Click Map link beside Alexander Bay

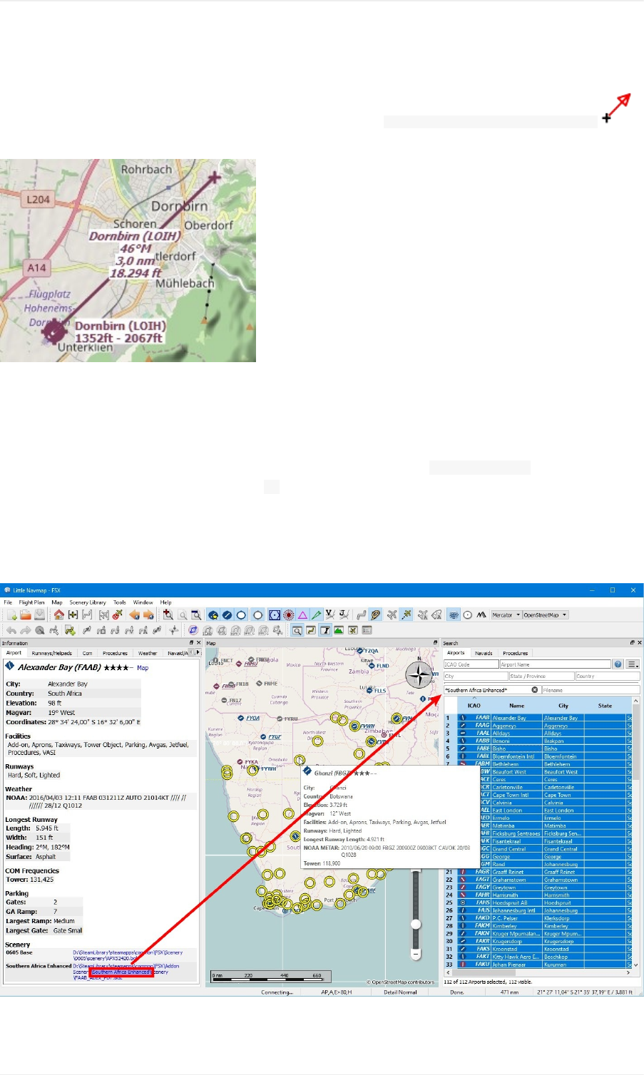(x=143, y=668)
